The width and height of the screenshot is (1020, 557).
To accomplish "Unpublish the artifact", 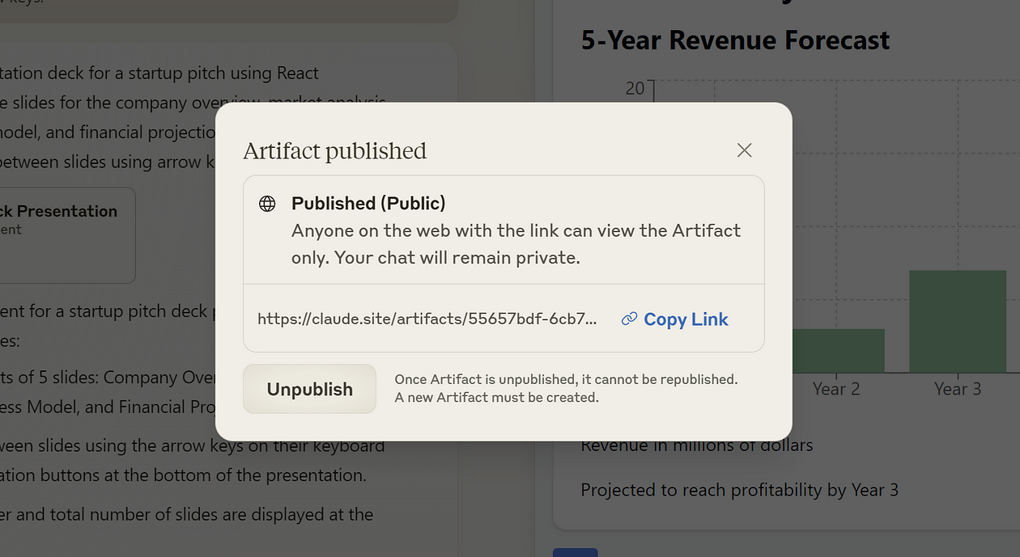I will coord(308,389).
